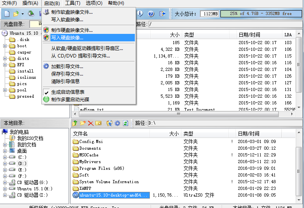
Task: Choose 从 CD/DVD 提取引导文件... entry
Action: tap(89, 56)
